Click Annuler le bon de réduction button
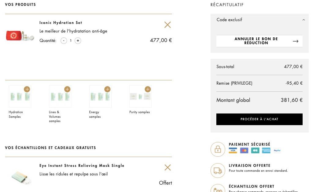Screen dimensions: 317x192 tap(259, 41)
